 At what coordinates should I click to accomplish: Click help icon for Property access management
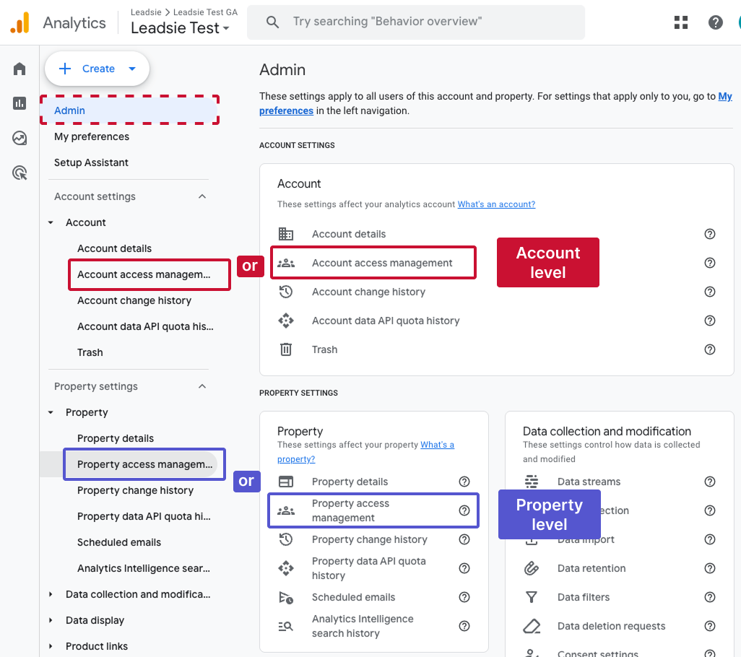pyautogui.click(x=464, y=510)
